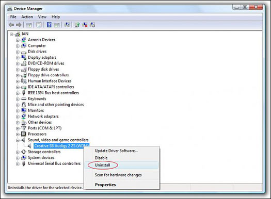
Task: Click the Display adapters icon
Action: (x=24, y=57)
